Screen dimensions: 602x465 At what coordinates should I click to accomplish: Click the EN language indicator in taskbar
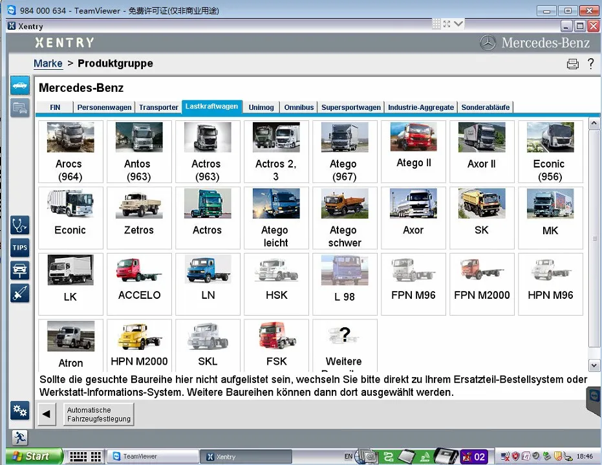(x=349, y=457)
